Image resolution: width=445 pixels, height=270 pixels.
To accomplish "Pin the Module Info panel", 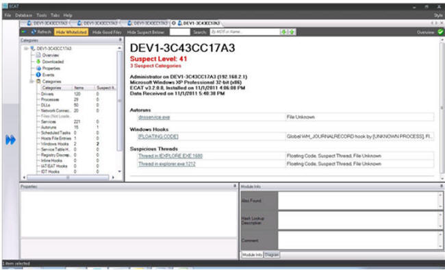I will [x=442, y=186].
